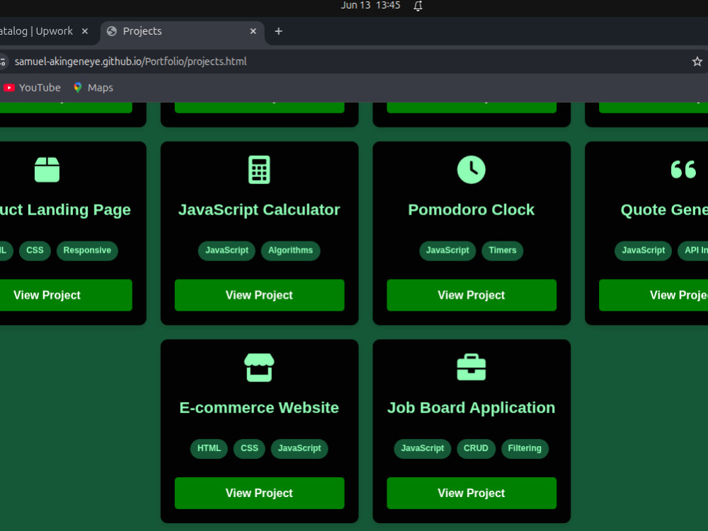Click the API tag on Quote Generator card

tap(693, 251)
